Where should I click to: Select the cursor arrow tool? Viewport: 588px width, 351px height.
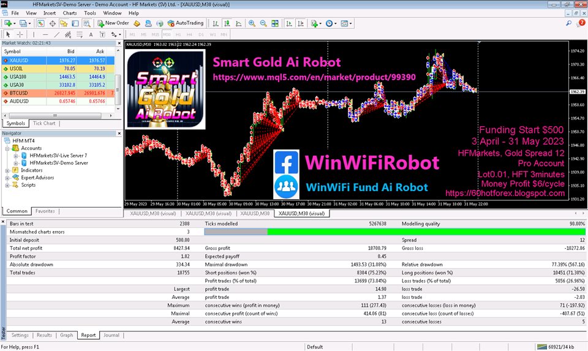pos(8,34)
